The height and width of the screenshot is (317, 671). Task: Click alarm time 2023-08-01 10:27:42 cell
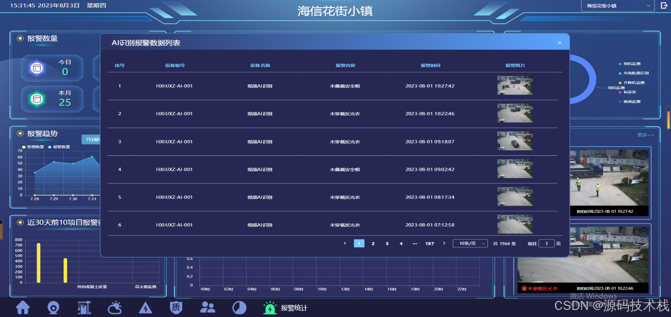click(x=430, y=86)
